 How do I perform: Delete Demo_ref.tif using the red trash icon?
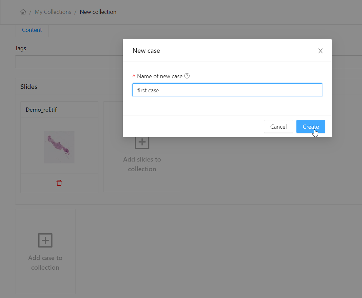(x=59, y=183)
